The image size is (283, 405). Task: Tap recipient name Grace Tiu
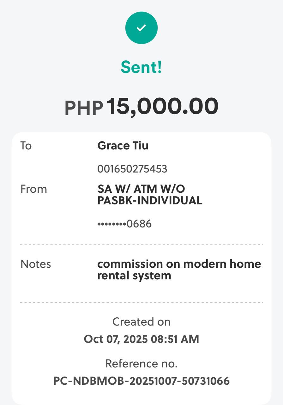[123, 146]
